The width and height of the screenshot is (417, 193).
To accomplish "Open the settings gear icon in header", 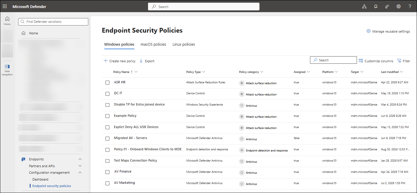I will click(x=399, y=7).
